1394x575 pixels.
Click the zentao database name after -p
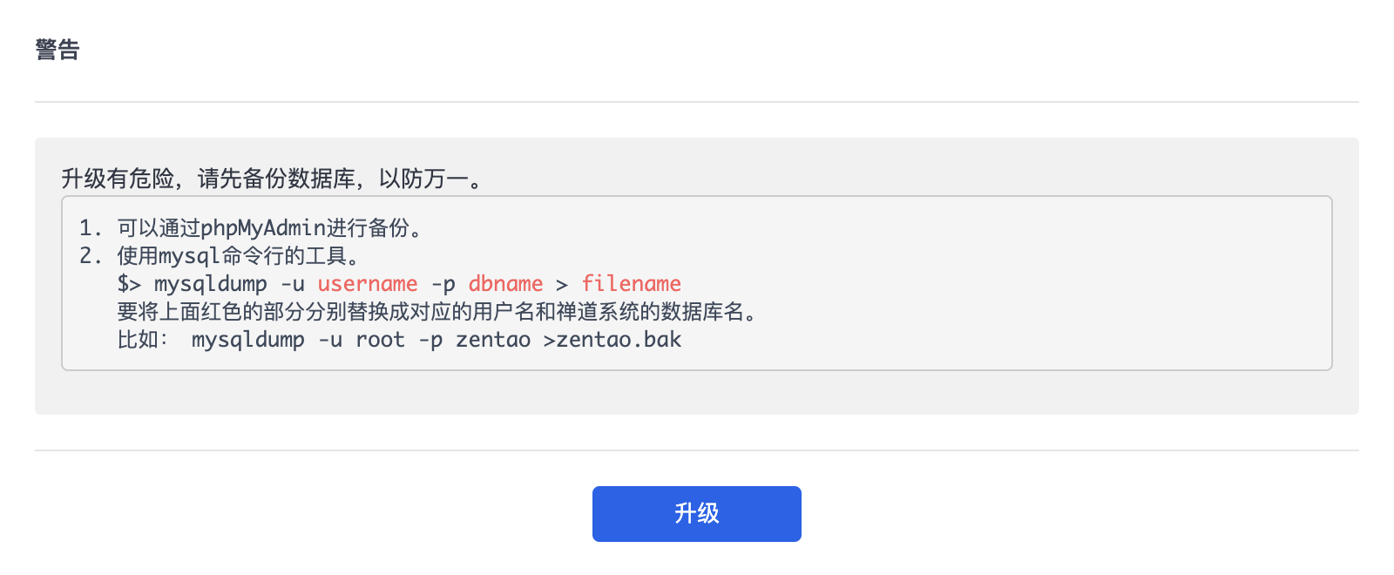[x=493, y=340]
